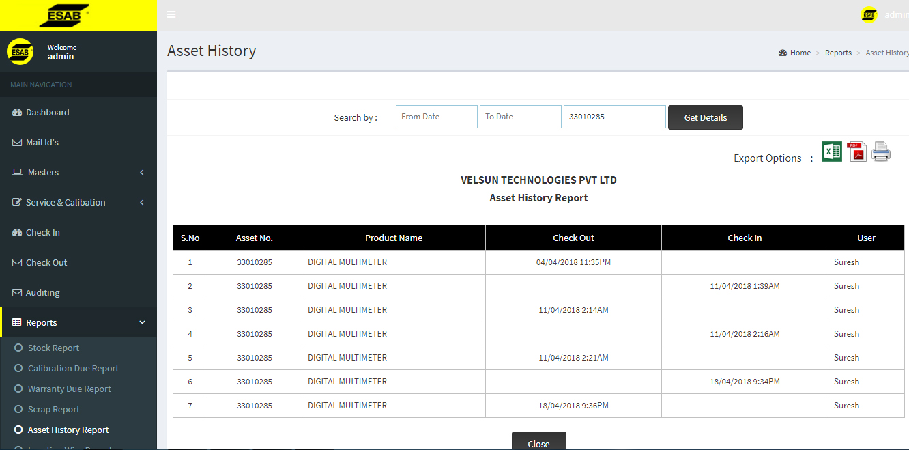The width and height of the screenshot is (909, 450).
Task: Toggle the hamburger sidebar menu icon
Action: pos(171,14)
